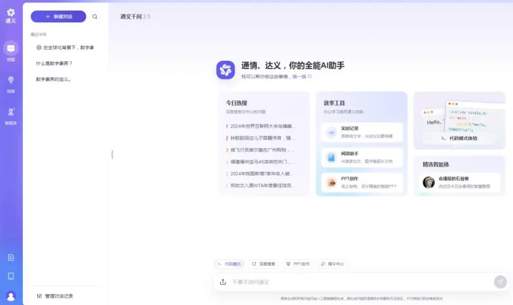This screenshot has width=513, height=305.
Task: Open the 实时记录 tool card
Action: click(x=362, y=132)
